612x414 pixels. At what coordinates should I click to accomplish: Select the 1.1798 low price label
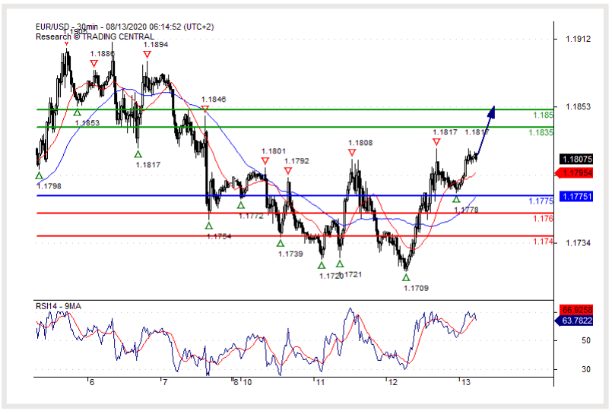pos(49,186)
